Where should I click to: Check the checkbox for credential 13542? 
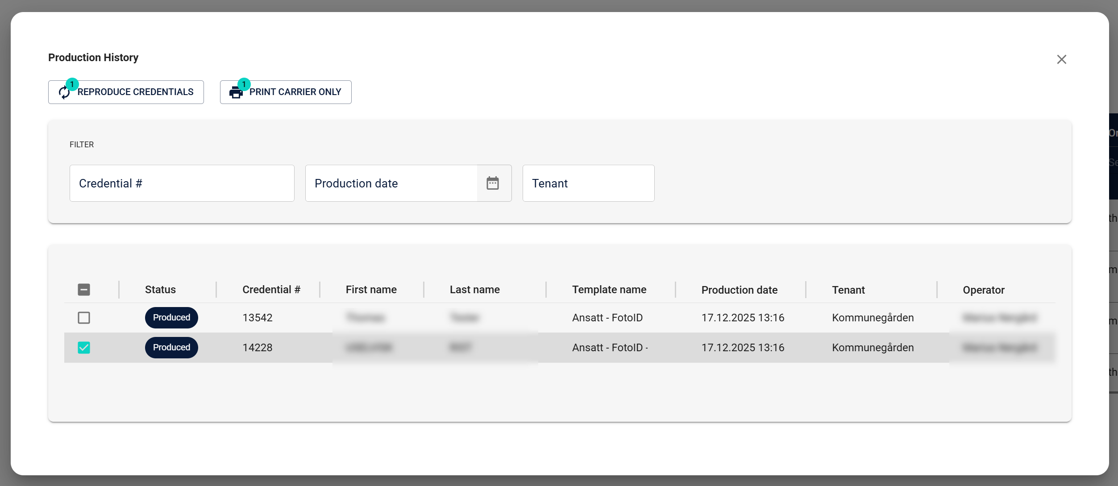84,318
